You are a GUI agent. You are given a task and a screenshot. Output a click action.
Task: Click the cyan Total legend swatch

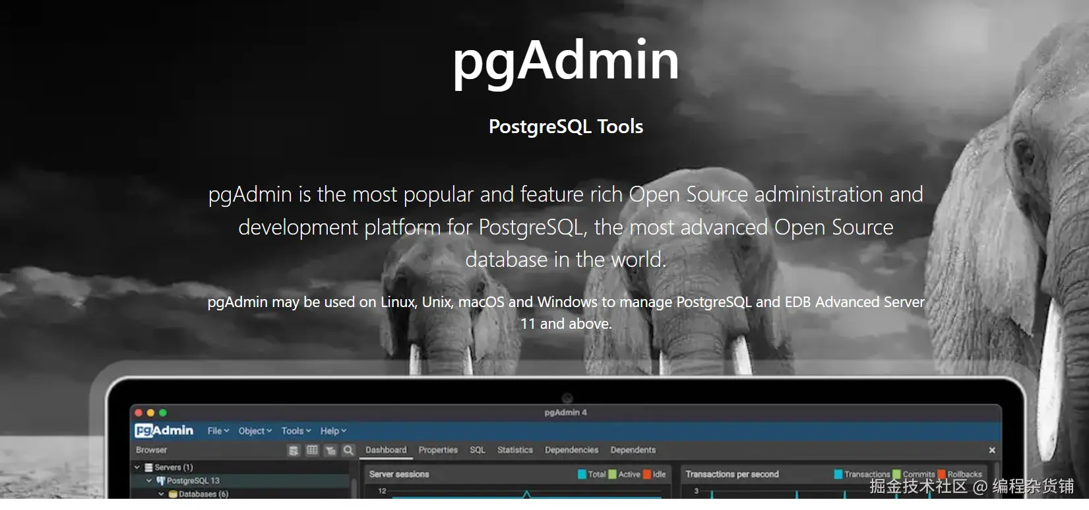tap(582, 474)
